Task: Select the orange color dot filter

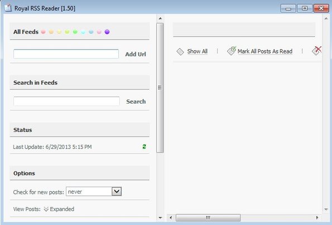Action: [51, 32]
